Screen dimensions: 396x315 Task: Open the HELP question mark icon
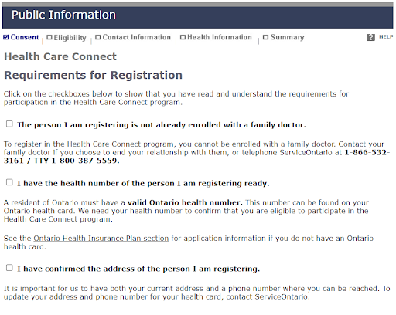coord(370,37)
